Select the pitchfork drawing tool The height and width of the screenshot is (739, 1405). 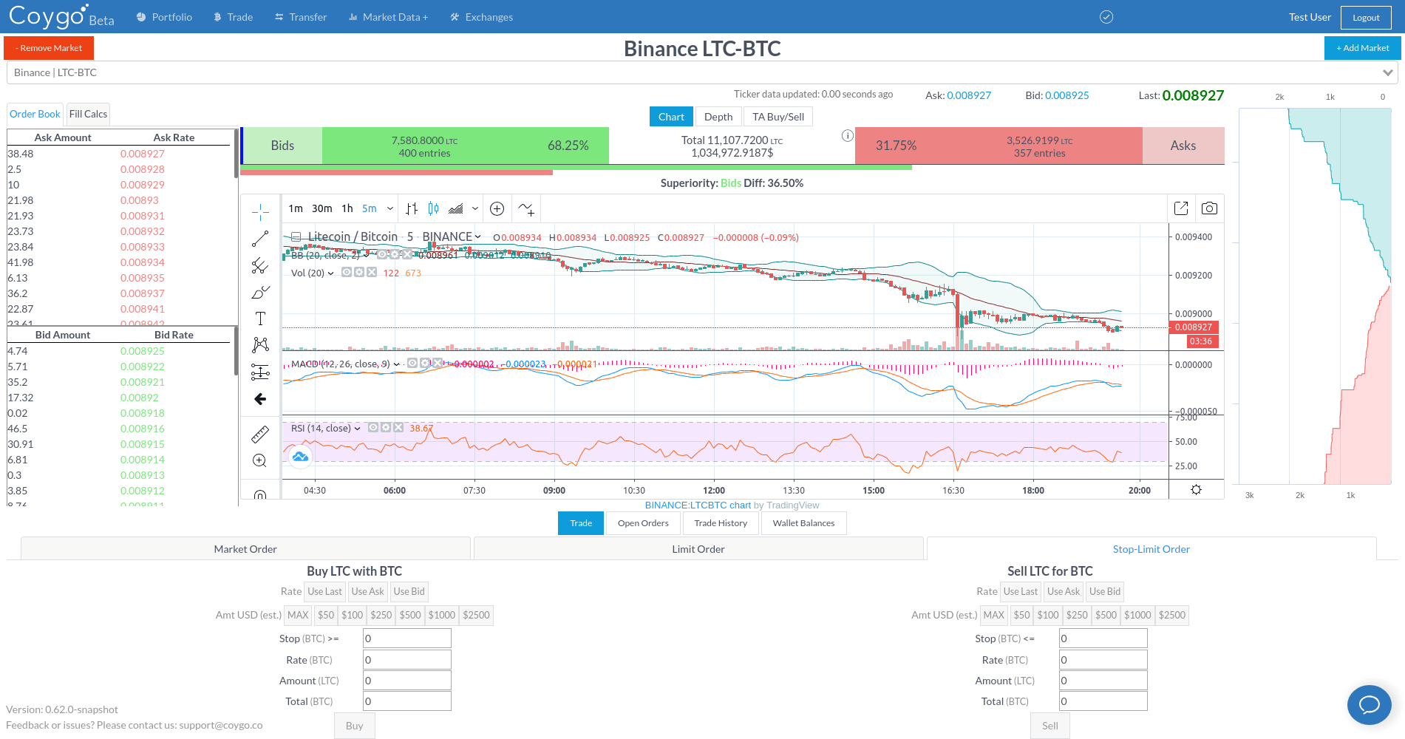click(260, 266)
